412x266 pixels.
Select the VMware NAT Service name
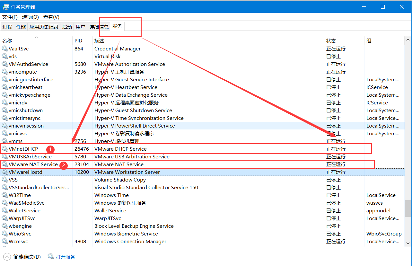(33, 164)
